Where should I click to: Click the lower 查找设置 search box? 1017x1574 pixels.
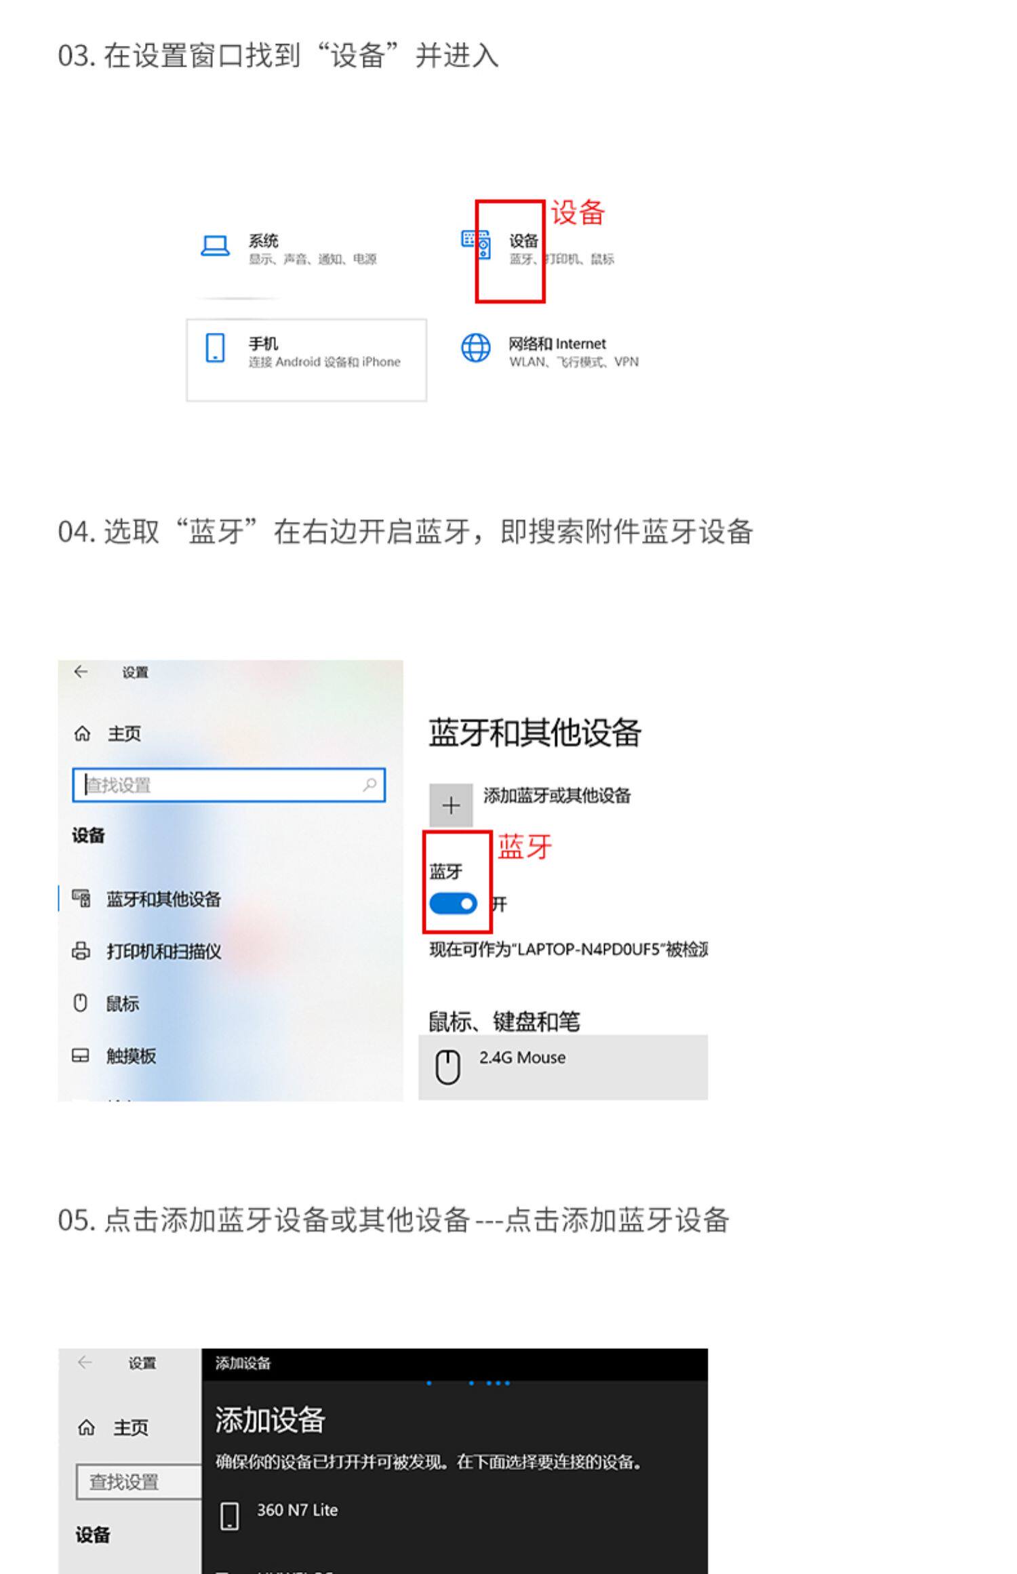[139, 1482]
